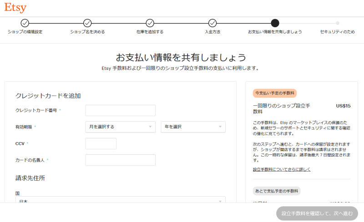364x222 pixels.
Task: Click the Etsy logo
Action: (15, 7)
